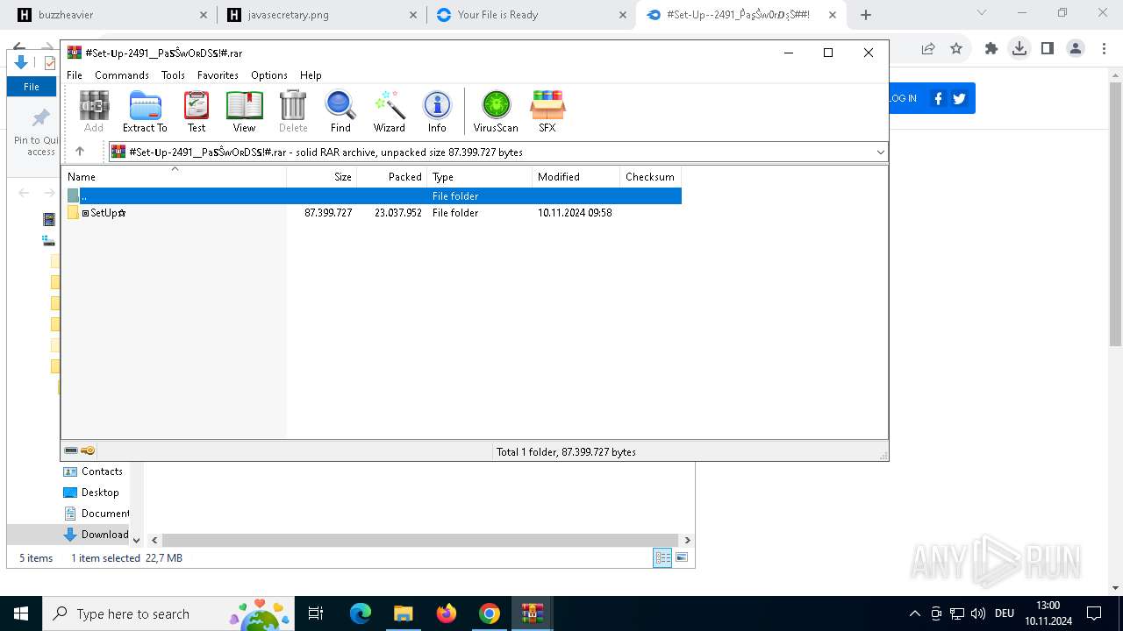Select Downloads in Explorer sidebar
The width and height of the screenshot is (1123, 631).
tap(97, 535)
